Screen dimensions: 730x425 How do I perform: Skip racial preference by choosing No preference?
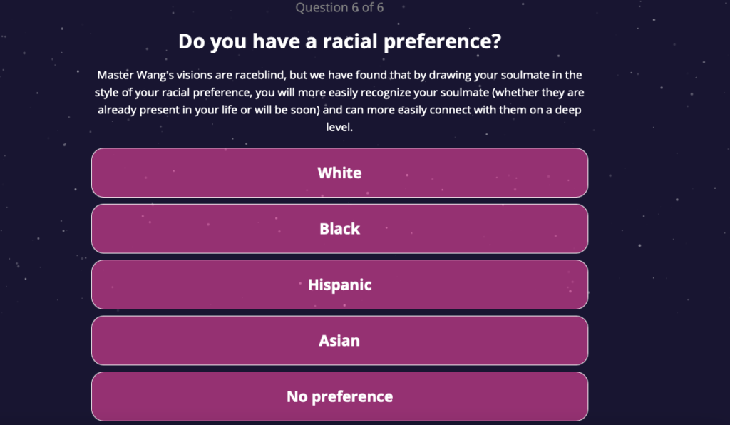tap(339, 396)
